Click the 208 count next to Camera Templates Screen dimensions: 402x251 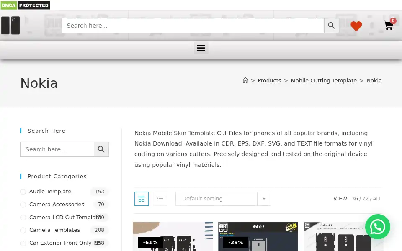pos(99,230)
